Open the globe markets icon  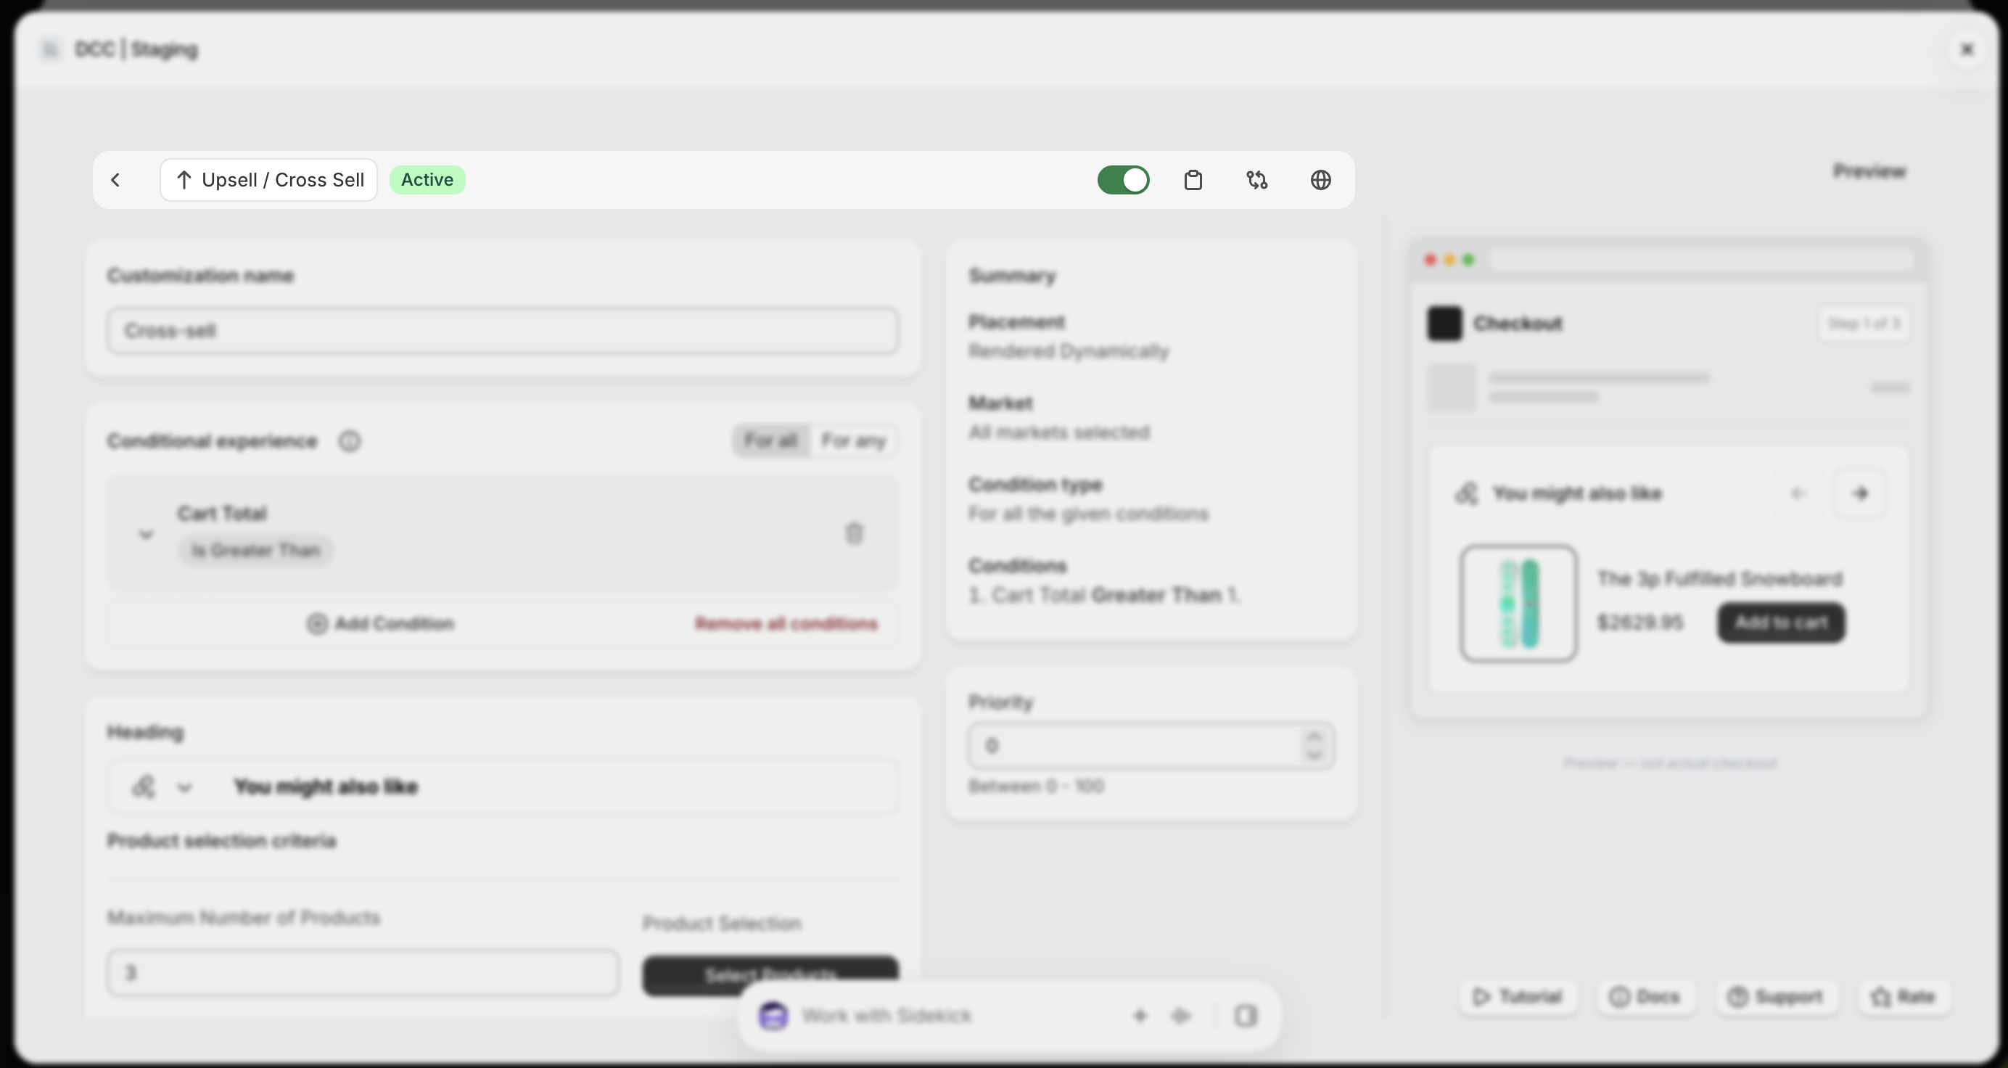click(x=1320, y=180)
